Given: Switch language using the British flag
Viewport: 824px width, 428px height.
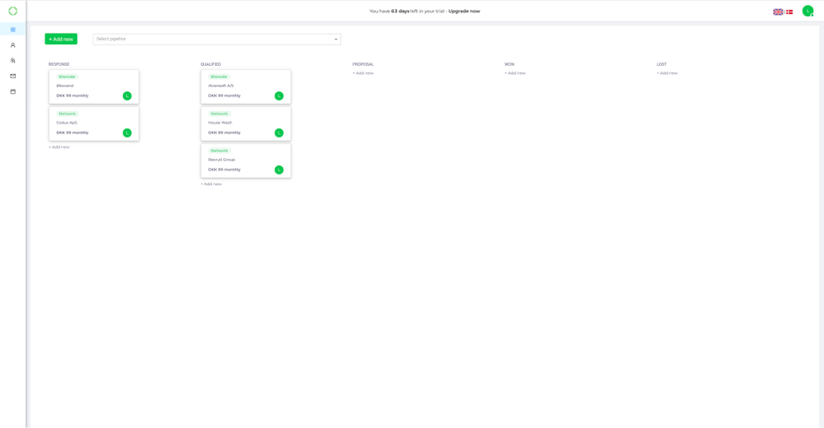Looking at the screenshot, I should 778,12.
